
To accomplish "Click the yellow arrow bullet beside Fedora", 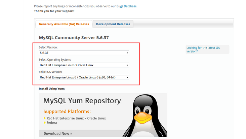I will coord(45,123).
